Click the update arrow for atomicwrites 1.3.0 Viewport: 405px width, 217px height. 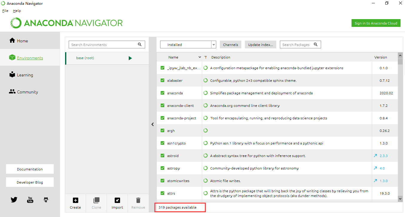375,181
